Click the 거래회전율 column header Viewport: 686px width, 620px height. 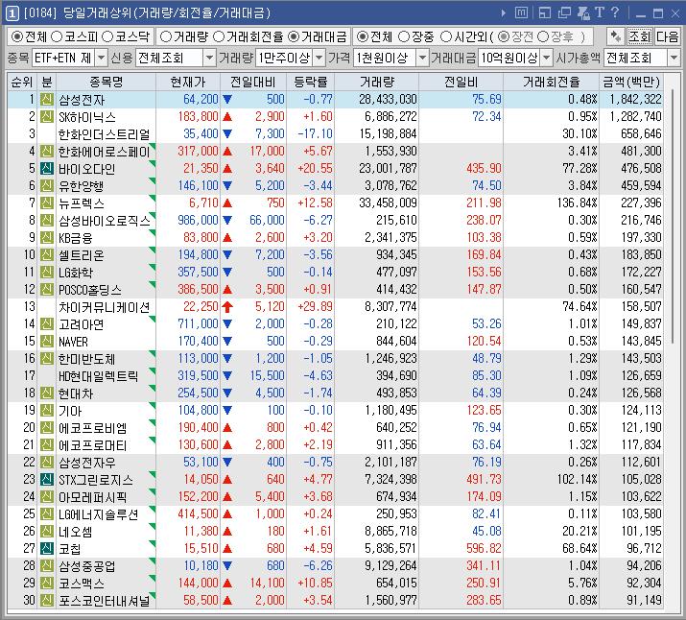click(552, 82)
